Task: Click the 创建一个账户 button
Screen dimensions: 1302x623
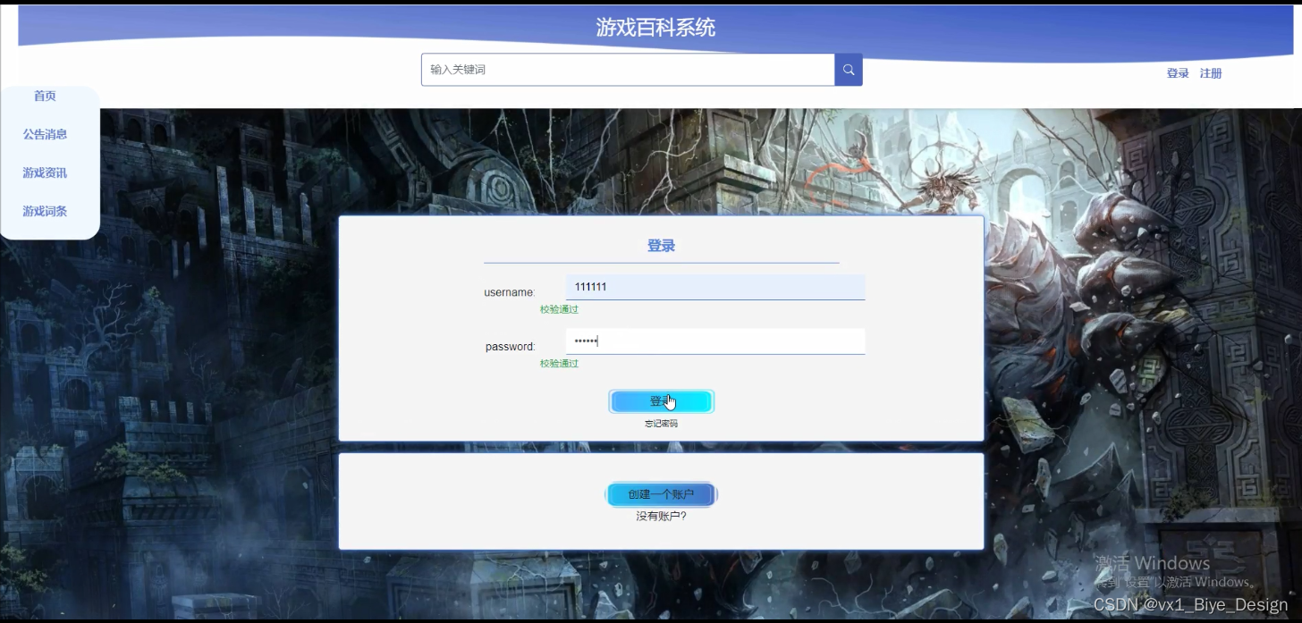Action: point(662,494)
